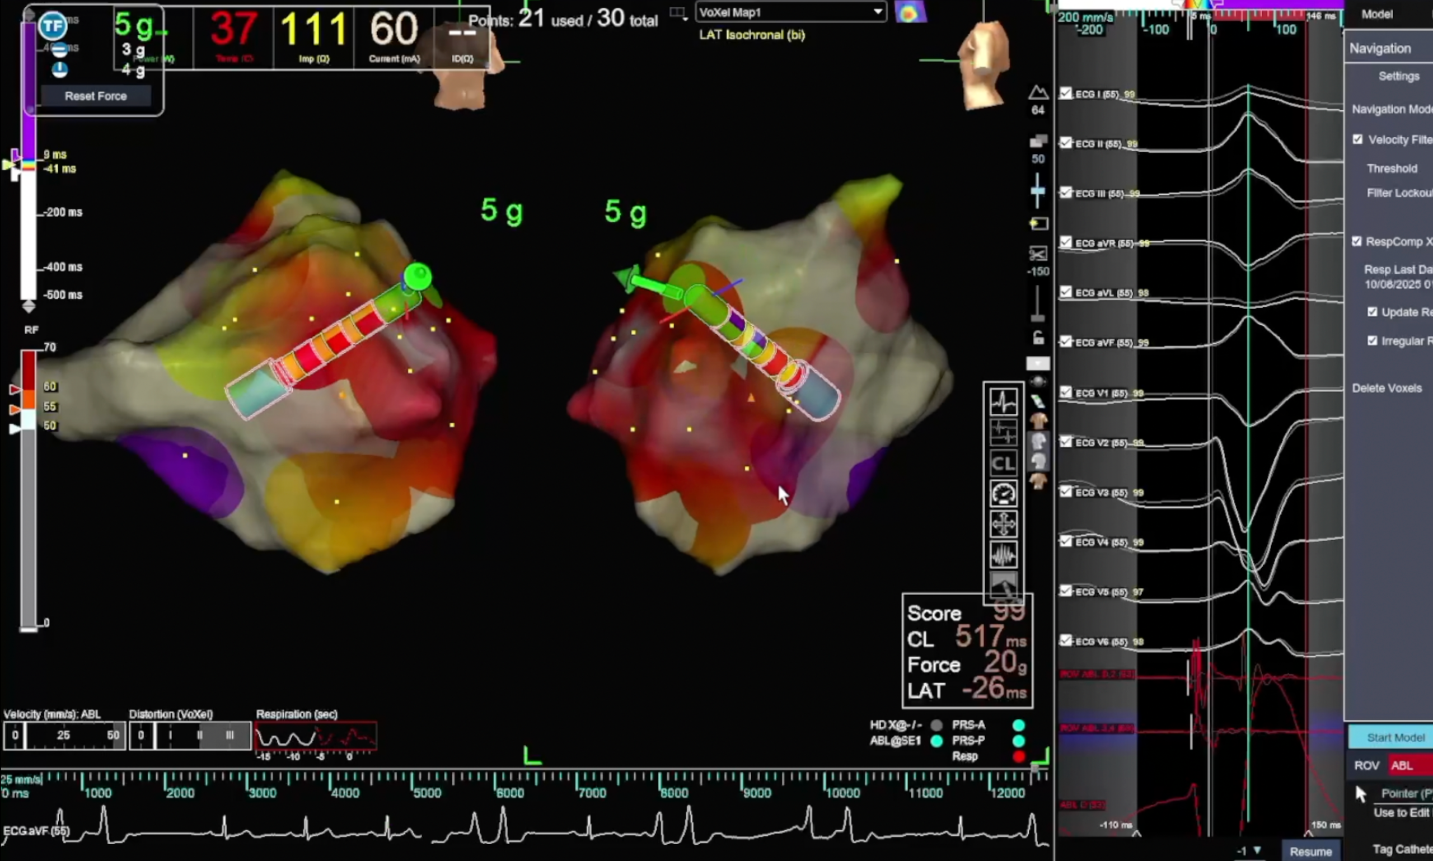Select the speedometer gauge icon
The width and height of the screenshot is (1433, 861).
[1003, 494]
